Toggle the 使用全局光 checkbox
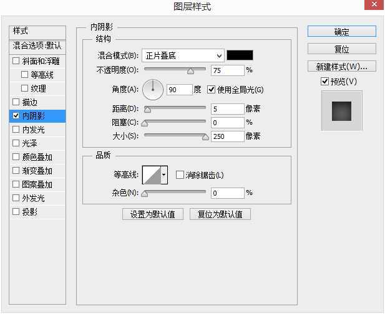 [211, 90]
